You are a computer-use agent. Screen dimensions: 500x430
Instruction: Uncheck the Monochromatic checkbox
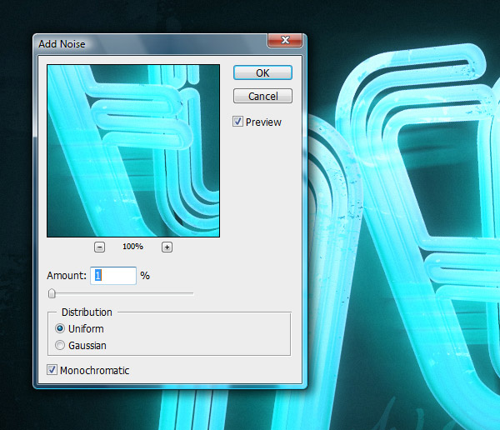tap(52, 370)
